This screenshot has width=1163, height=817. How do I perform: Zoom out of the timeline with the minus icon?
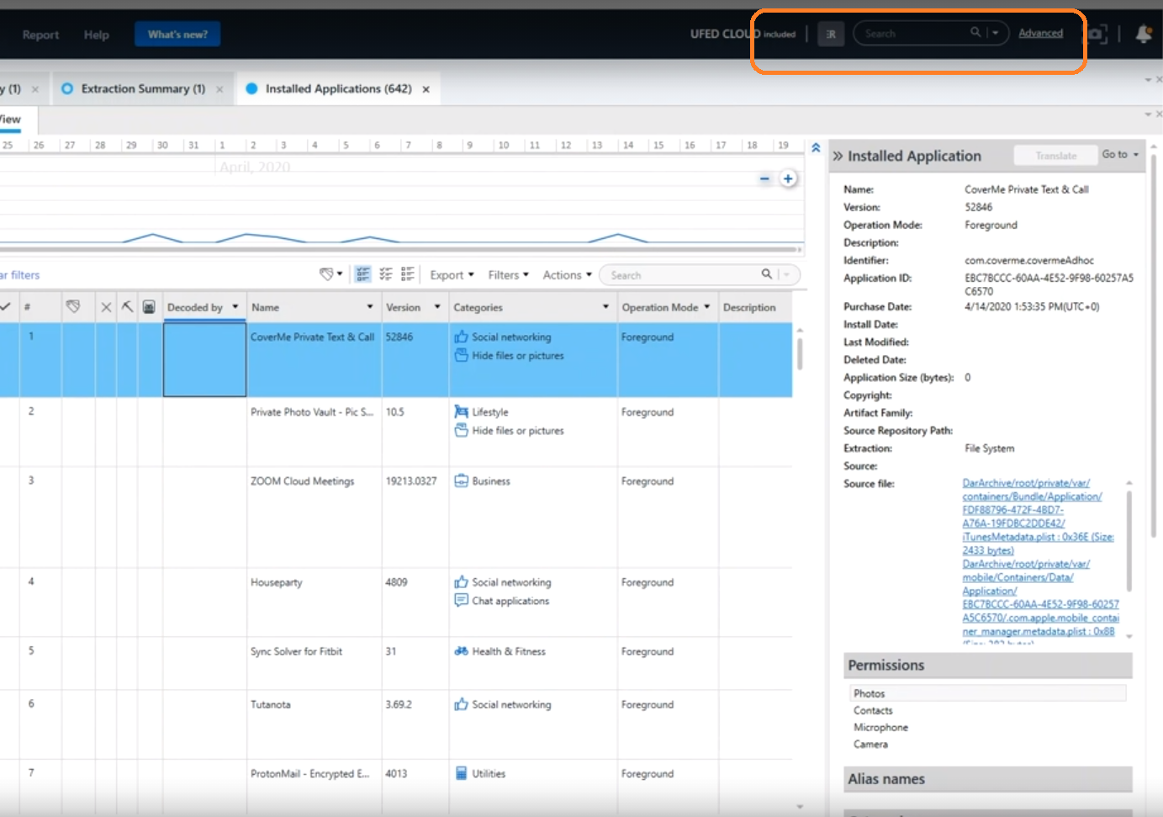click(x=764, y=178)
